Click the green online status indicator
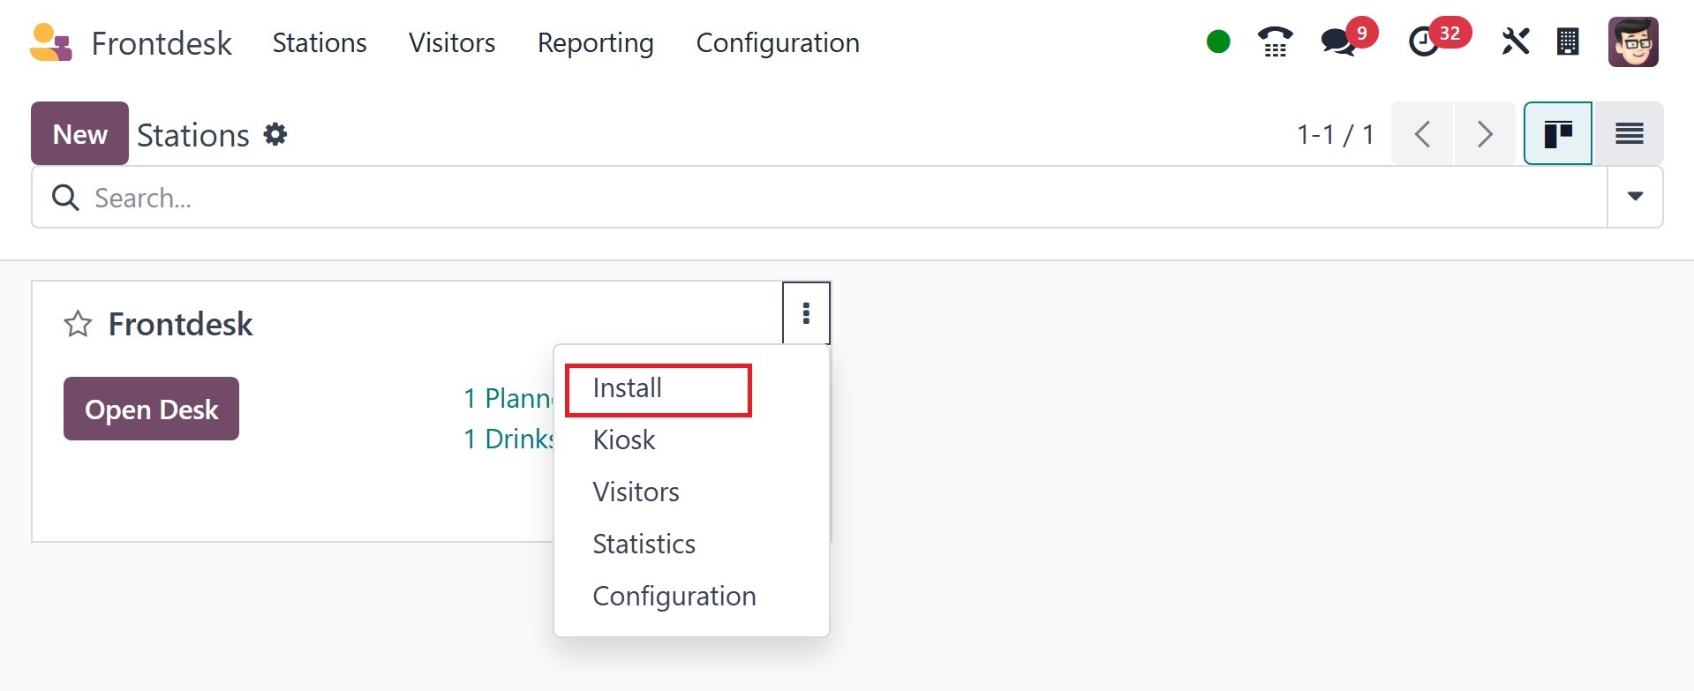The image size is (1694, 691). [1218, 41]
